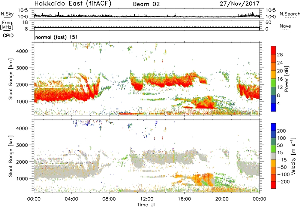
Task: Click 'Slant Range [km]' label of velocity panel
Action: (x=10, y=156)
